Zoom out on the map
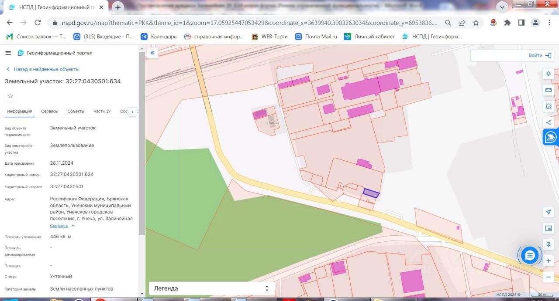Screen dimensions: 559x301 click(x=549, y=277)
